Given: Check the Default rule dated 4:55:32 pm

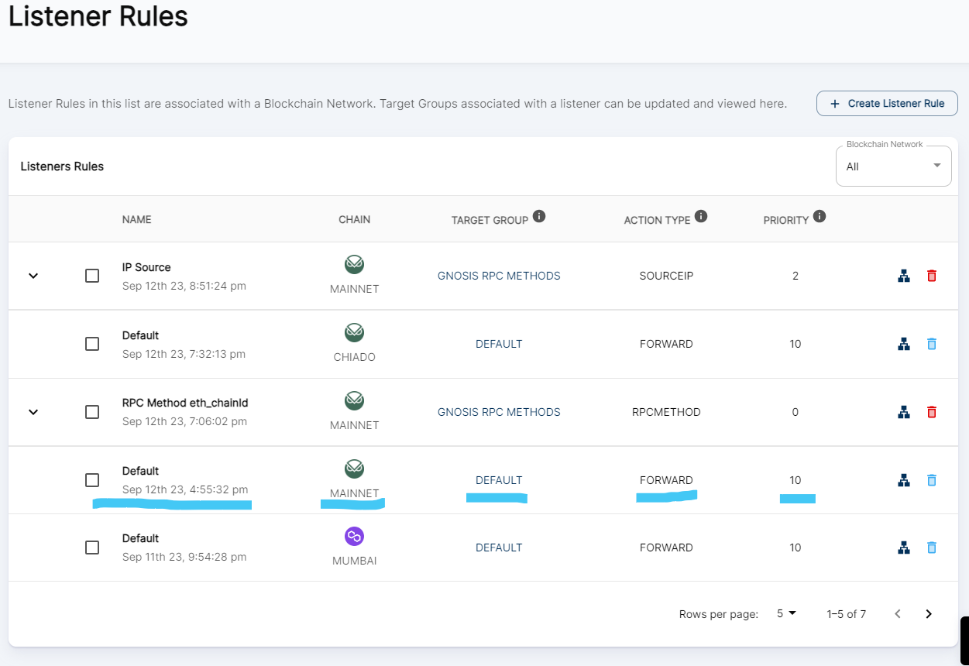Looking at the screenshot, I should pyautogui.click(x=92, y=480).
